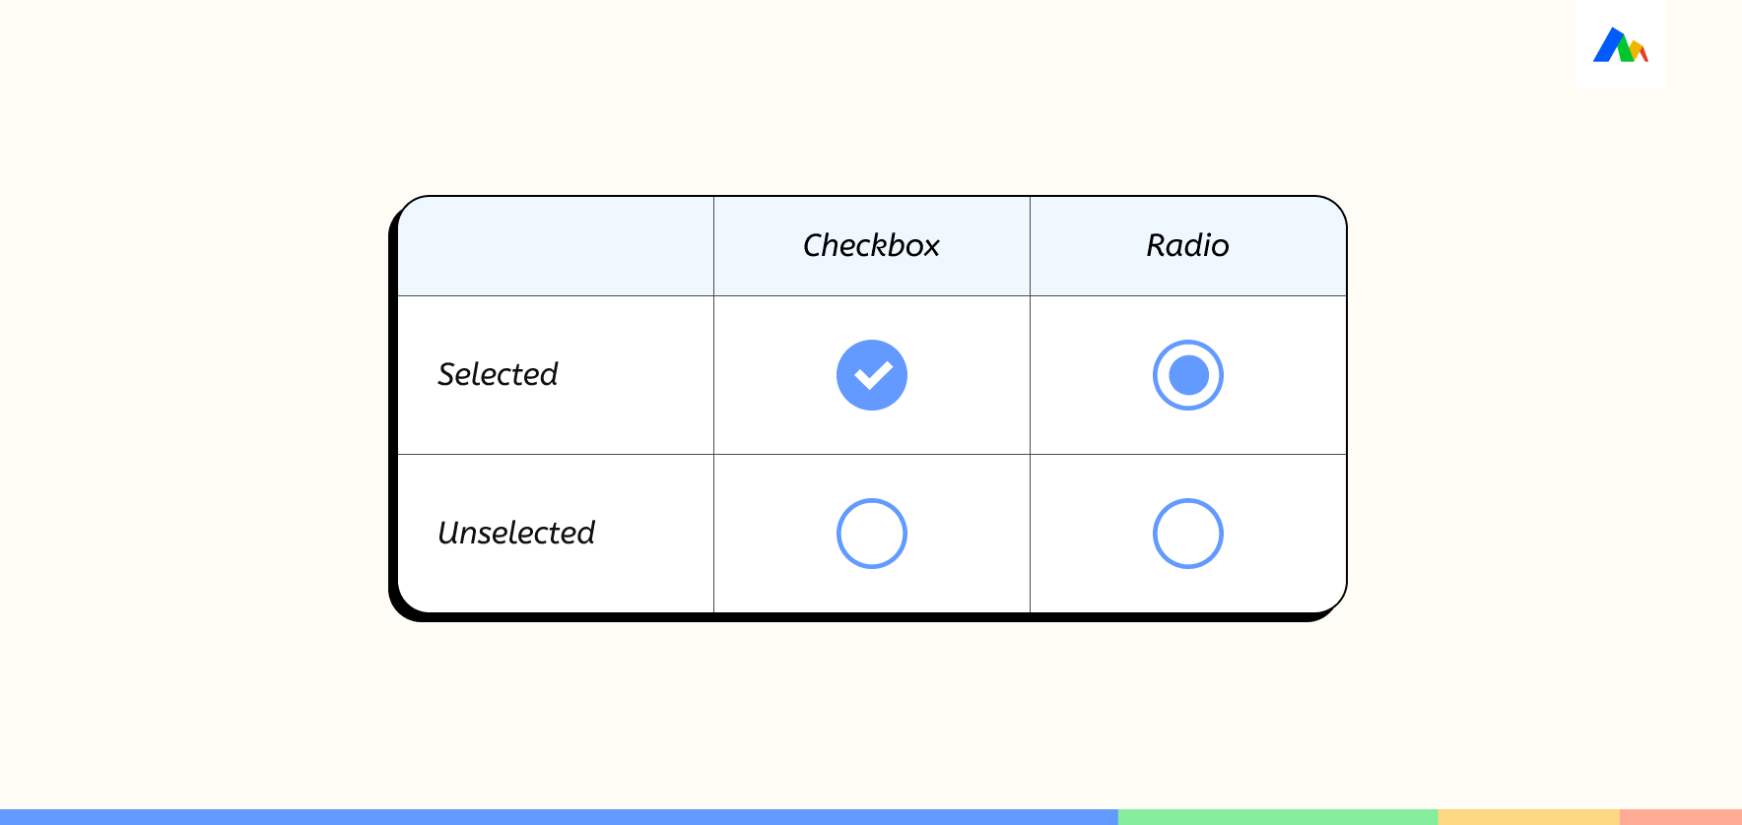Click the Radio column header

coord(1188,245)
